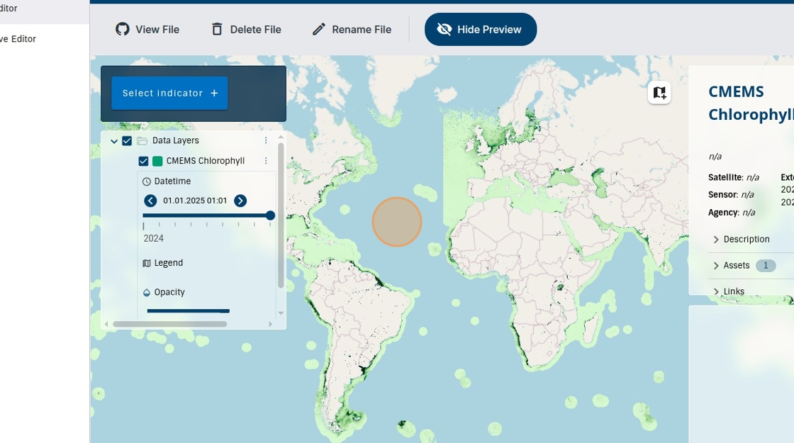Image resolution: width=794 pixels, height=443 pixels.
Task: Click the Legend map icon
Action: [147, 263]
